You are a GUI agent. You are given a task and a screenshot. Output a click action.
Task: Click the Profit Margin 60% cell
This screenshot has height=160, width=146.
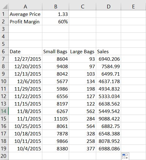point(56,21)
